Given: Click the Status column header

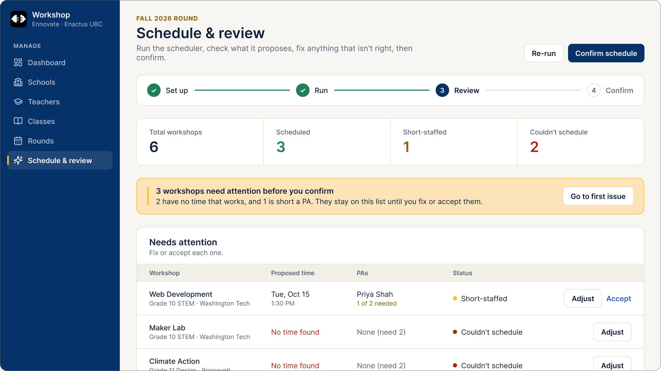Looking at the screenshot, I should (x=462, y=273).
